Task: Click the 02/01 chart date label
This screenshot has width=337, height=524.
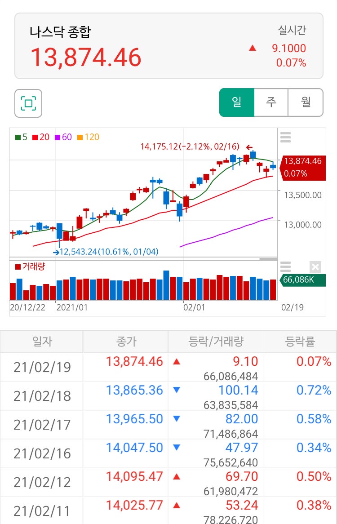Action: (194, 307)
